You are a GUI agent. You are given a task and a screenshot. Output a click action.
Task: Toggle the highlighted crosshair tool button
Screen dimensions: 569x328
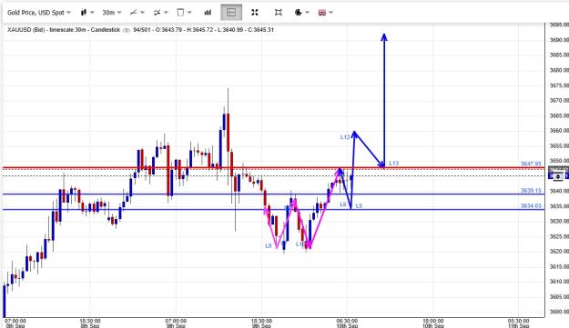click(231, 13)
